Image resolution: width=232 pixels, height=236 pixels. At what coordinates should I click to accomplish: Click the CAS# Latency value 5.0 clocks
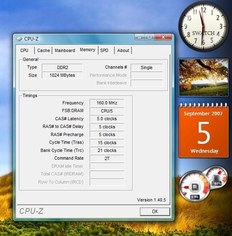click(x=107, y=119)
